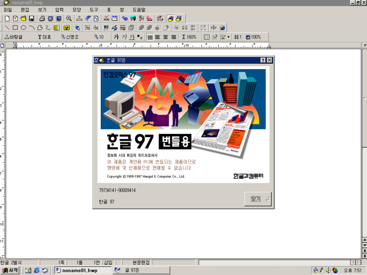367x275 pixels.
Task: Open the 대표 language dropdown
Action: [x=44, y=37]
